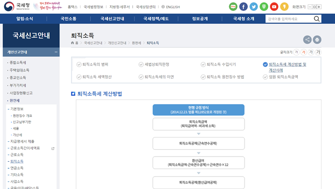This screenshot has width=335, height=189.
Task: Click the search magnifier icon
Action: click(317, 19)
